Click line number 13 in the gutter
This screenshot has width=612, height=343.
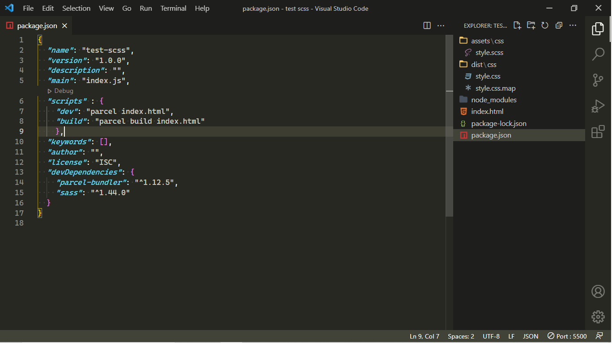click(x=19, y=172)
